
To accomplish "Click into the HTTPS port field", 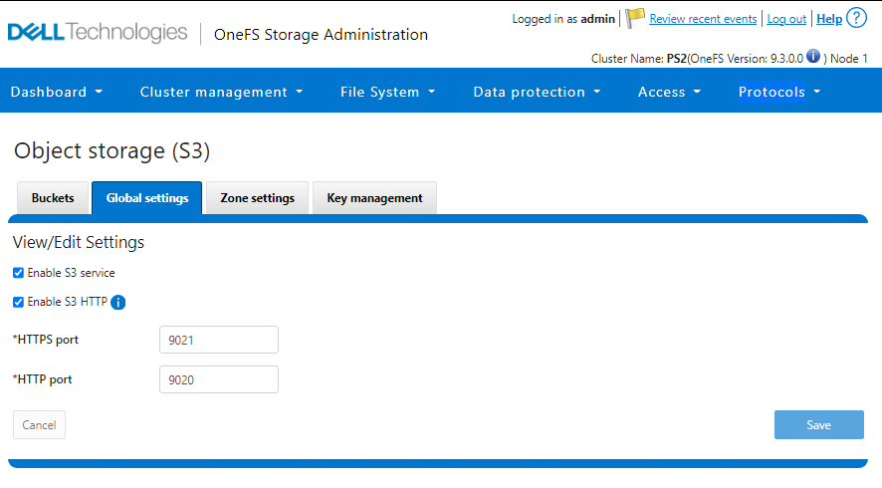I will (218, 340).
